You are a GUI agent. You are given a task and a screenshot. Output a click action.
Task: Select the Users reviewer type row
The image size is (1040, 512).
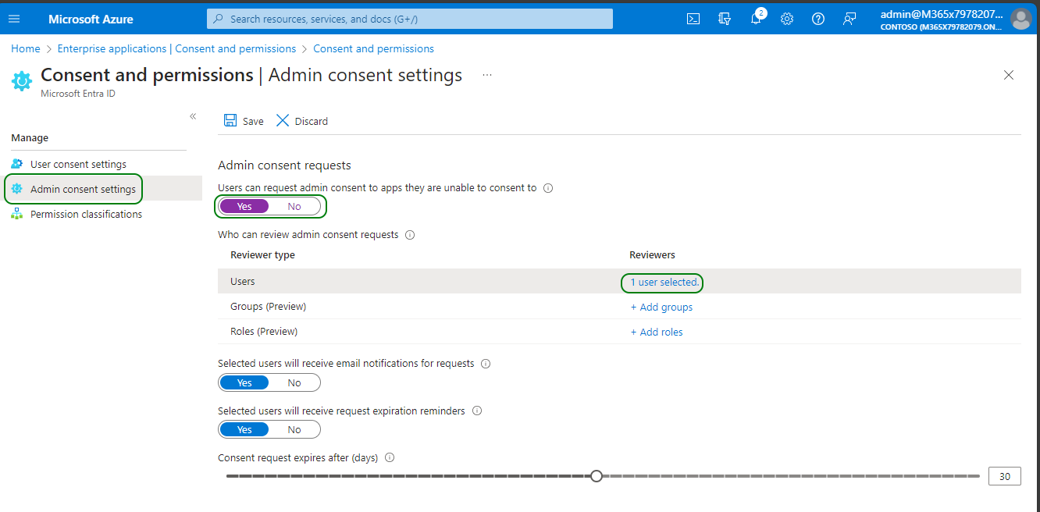(x=619, y=281)
